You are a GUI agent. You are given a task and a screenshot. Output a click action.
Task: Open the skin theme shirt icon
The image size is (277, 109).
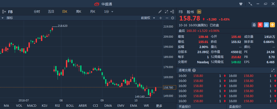[241, 4]
